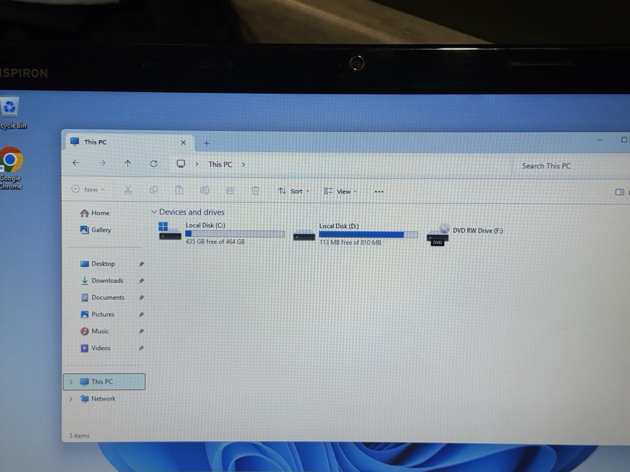Unpin Documents using its pin icon

[x=141, y=298]
